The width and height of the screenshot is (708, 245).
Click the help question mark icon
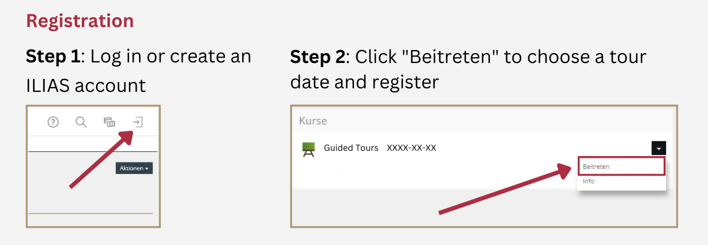[x=53, y=122]
